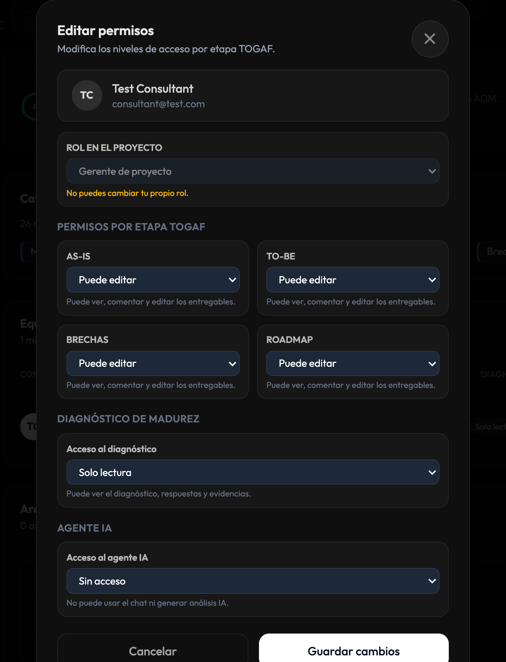Close the Editar permisos dialog
Screen dimensions: 506x662
[x=430, y=39]
